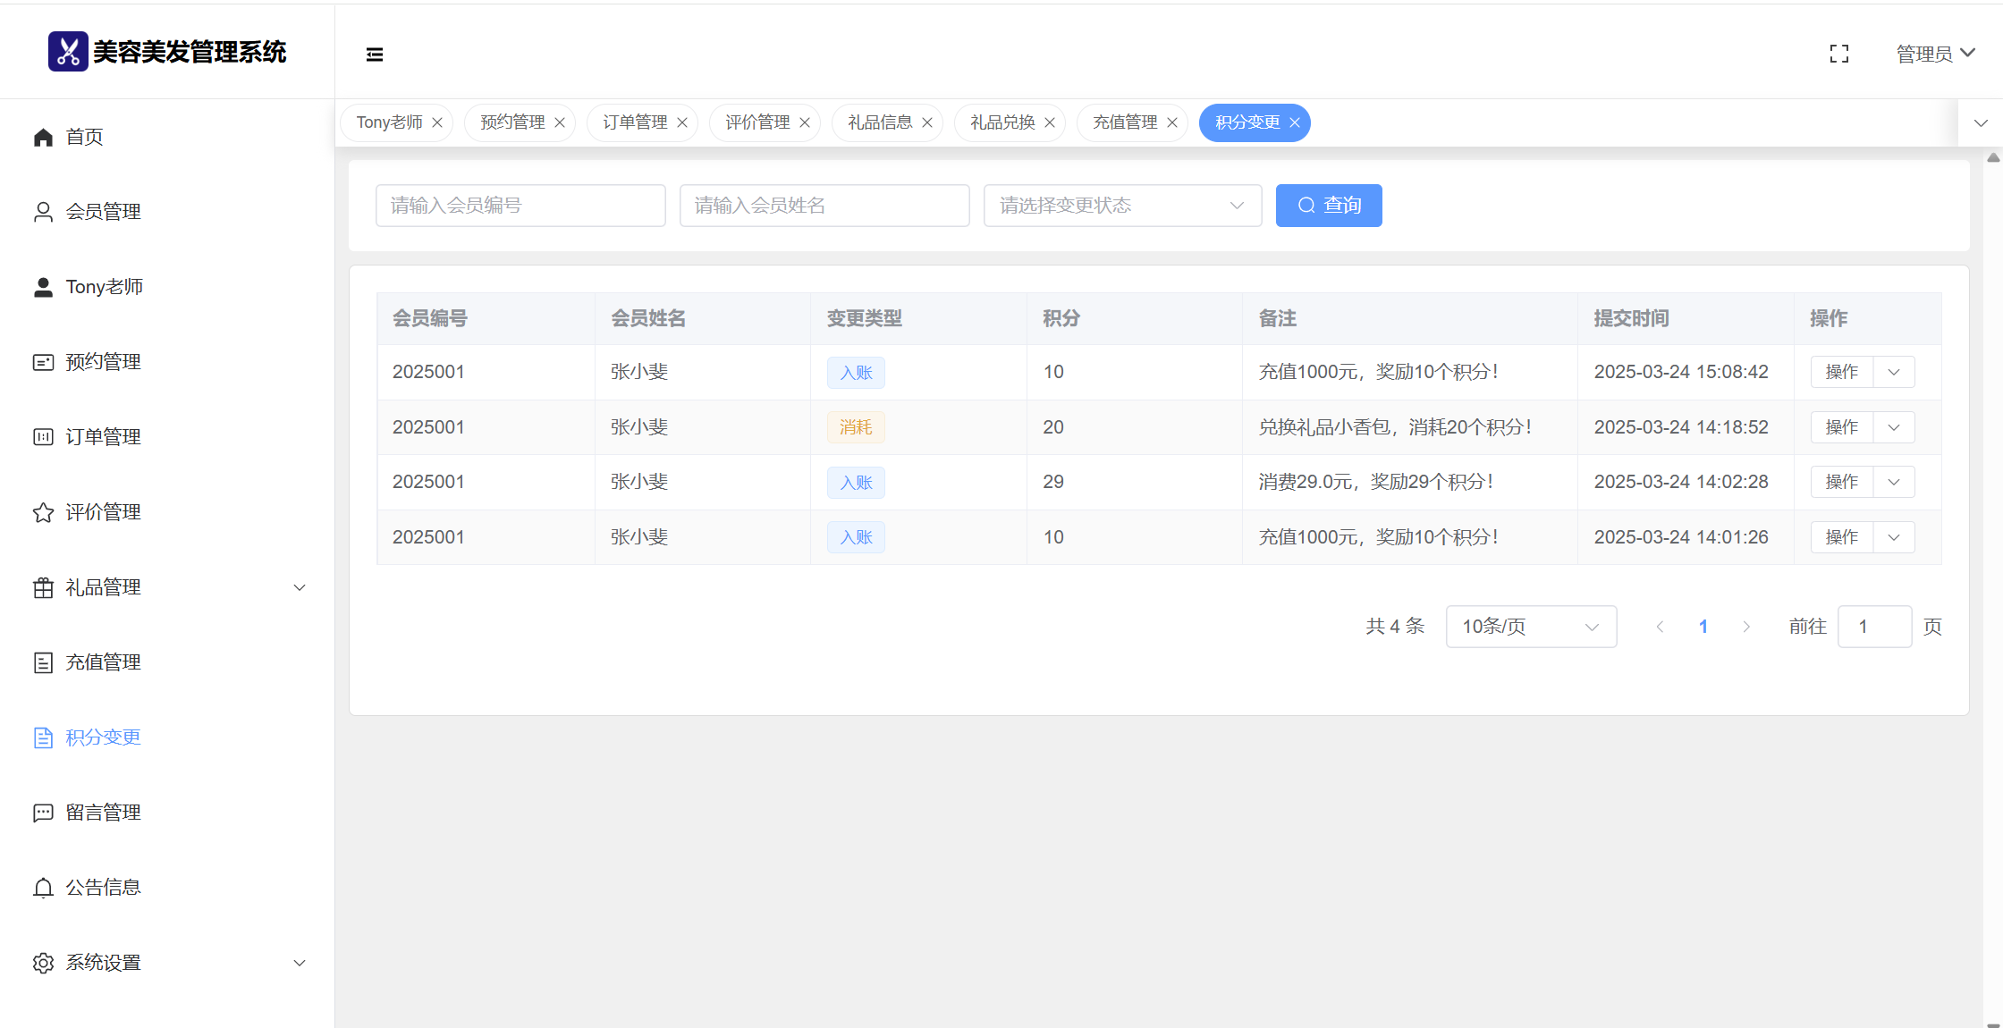Click the sidebar collapse hamburger icon
Image resolution: width=2003 pixels, height=1028 pixels.
pos(375,55)
